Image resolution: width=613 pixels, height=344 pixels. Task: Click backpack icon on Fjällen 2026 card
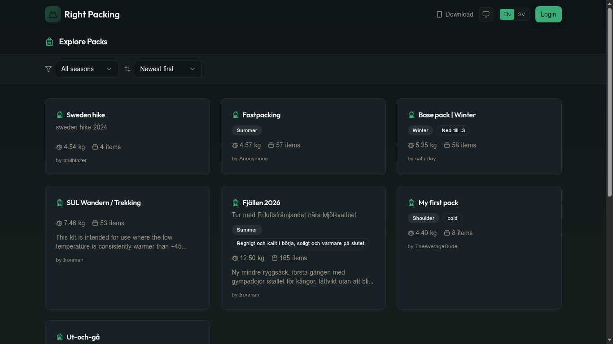click(x=235, y=203)
